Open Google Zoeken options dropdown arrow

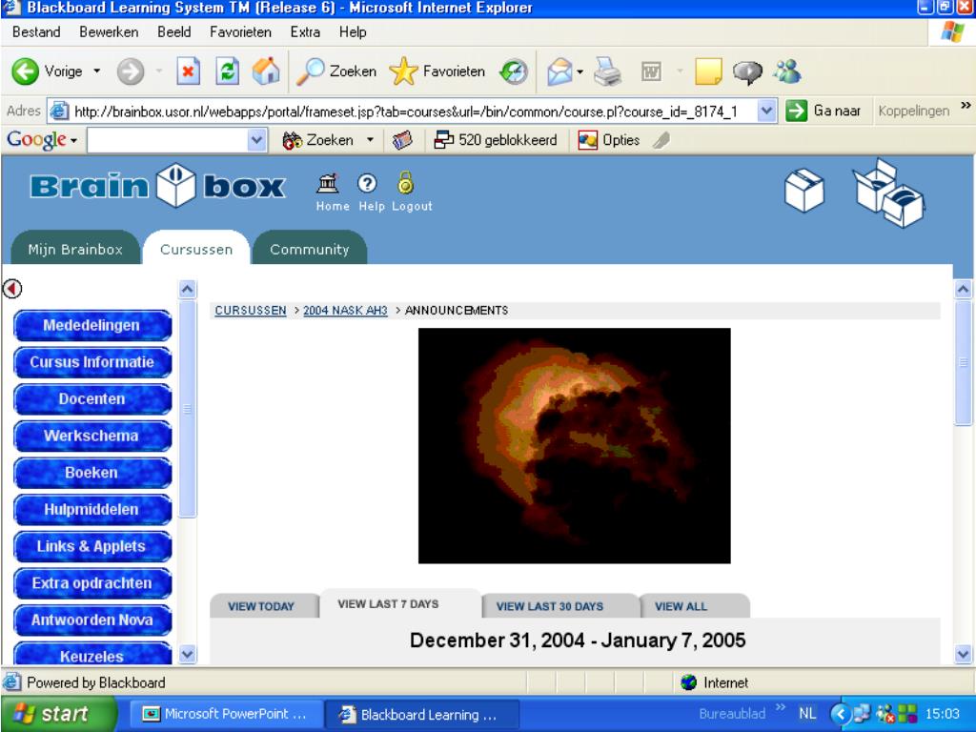[x=370, y=140]
